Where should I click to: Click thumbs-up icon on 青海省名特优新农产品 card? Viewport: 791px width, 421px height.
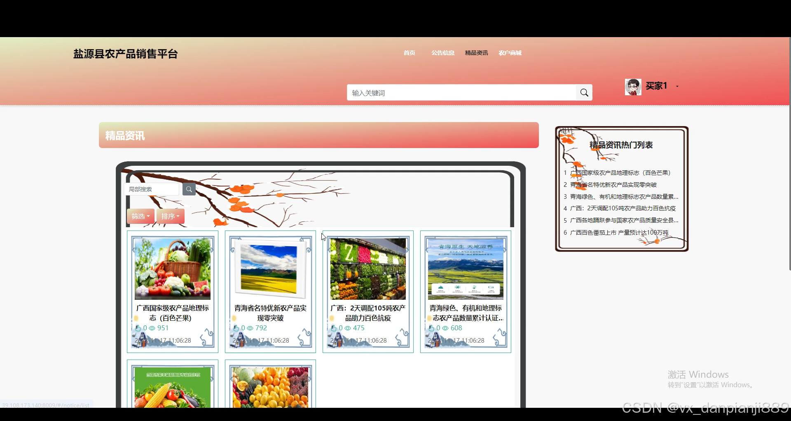click(236, 328)
